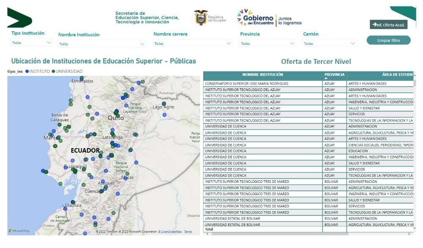Viewport: 423px width, 248px height.
Task: Click the Quito label on the map
Action: point(116,118)
